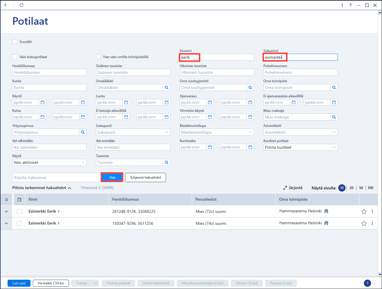Open calendar picker for first Käynti date
This screenshot has width=382, height=289.
(x=42, y=102)
